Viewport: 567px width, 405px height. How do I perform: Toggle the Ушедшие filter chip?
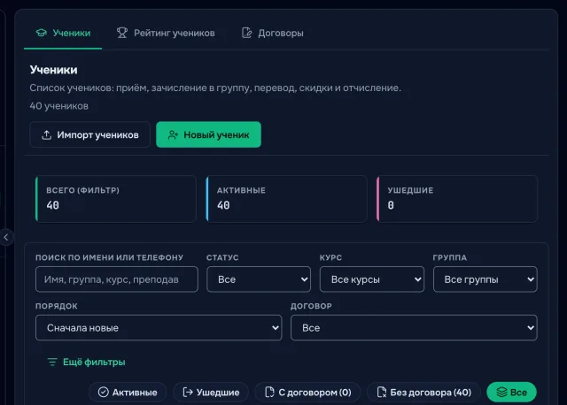pos(211,393)
